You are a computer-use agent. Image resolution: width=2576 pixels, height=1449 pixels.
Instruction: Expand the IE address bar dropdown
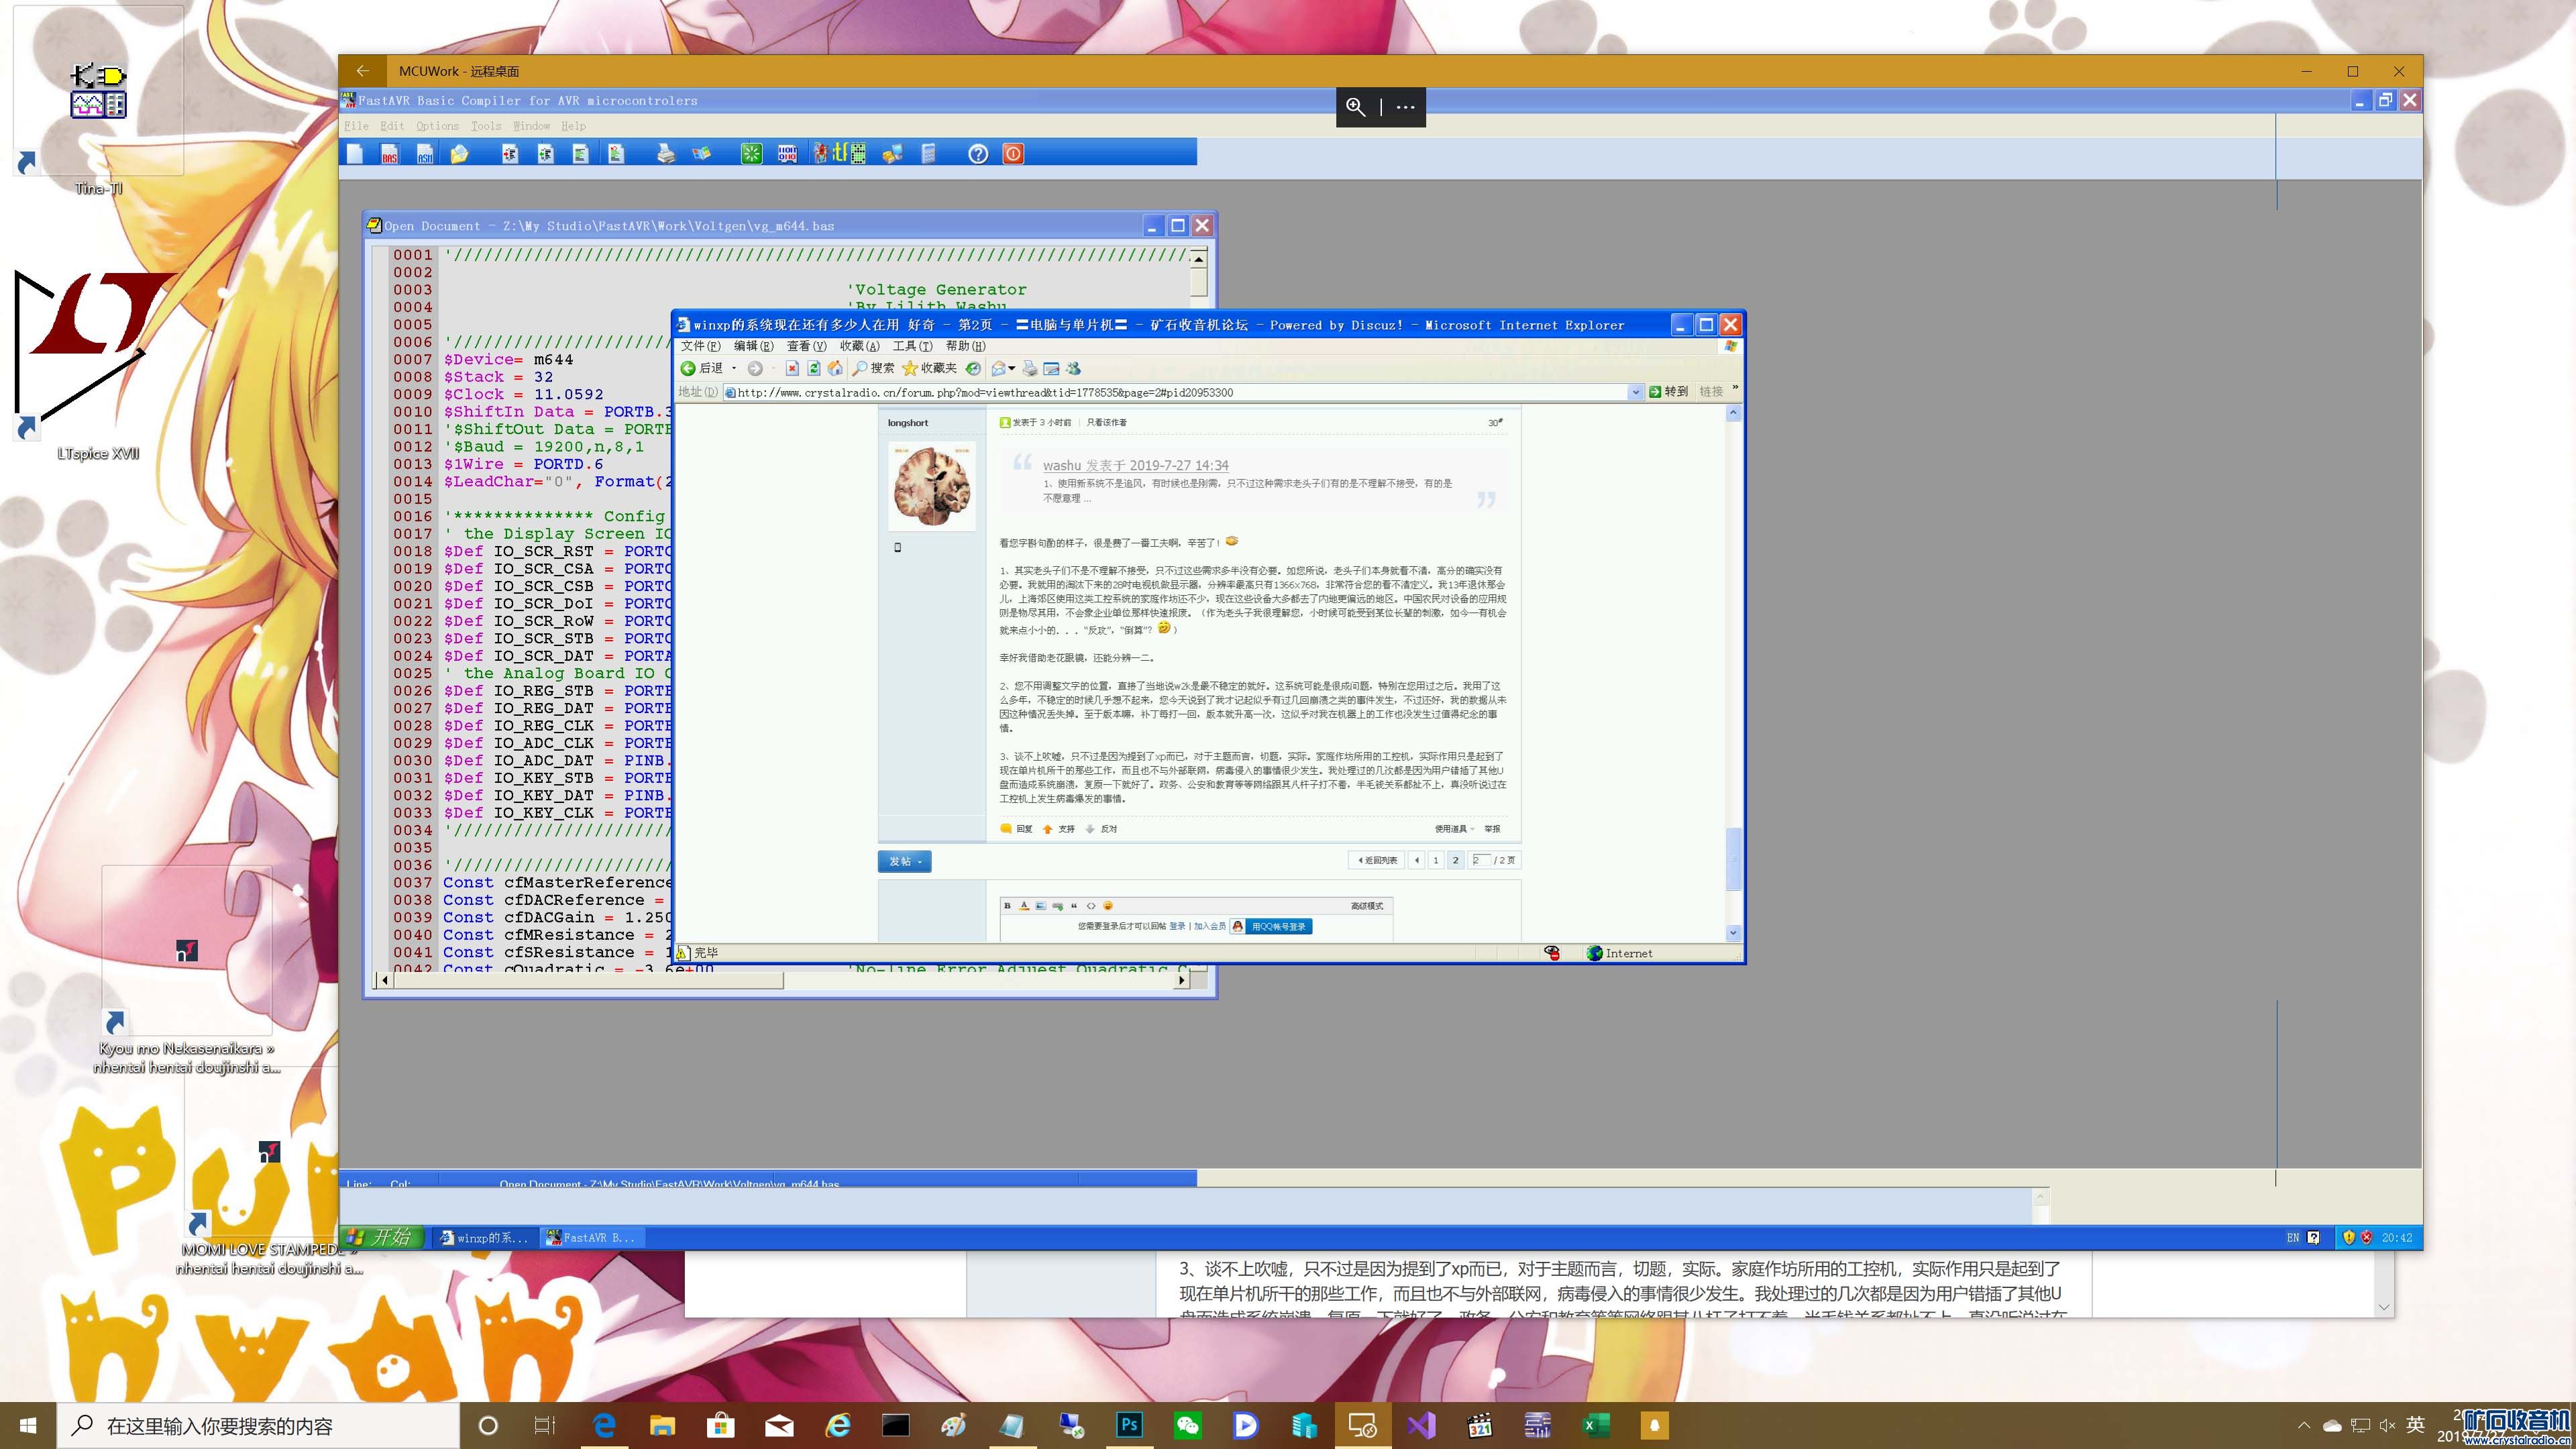[1636, 392]
